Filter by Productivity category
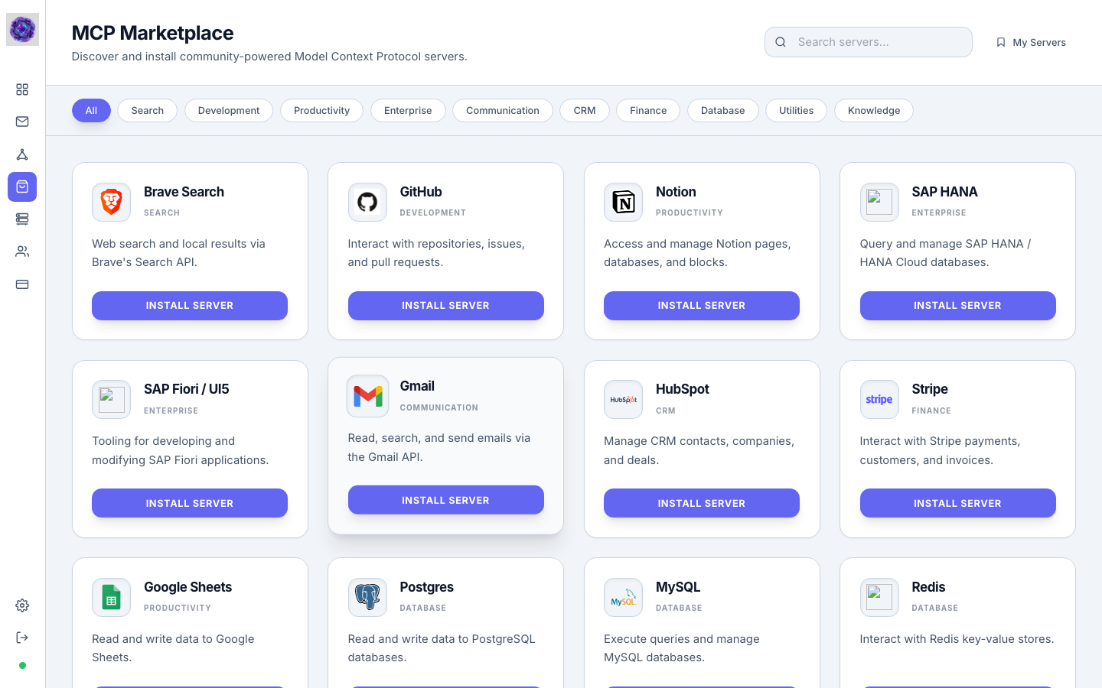1102x688 pixels. click(321, 111)
